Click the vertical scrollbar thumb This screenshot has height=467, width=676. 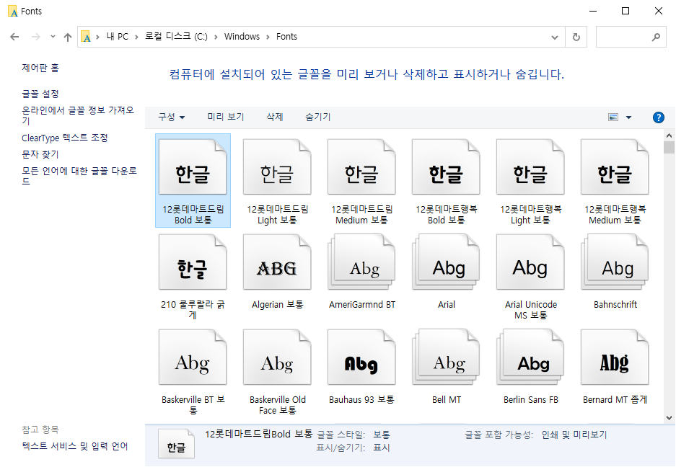[669, 148]
